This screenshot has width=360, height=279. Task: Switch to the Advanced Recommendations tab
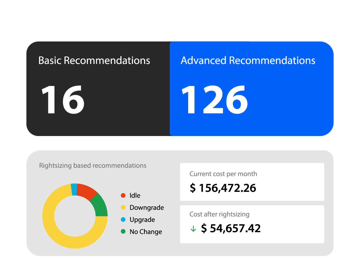[248, 60]
